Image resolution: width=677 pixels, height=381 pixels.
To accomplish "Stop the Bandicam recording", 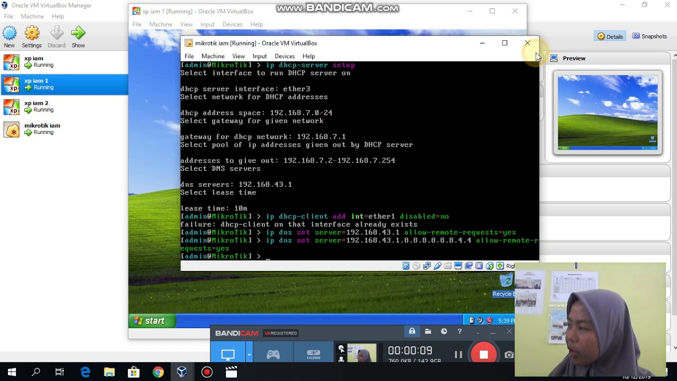I will pyautogui.click(x=483, y=355).
